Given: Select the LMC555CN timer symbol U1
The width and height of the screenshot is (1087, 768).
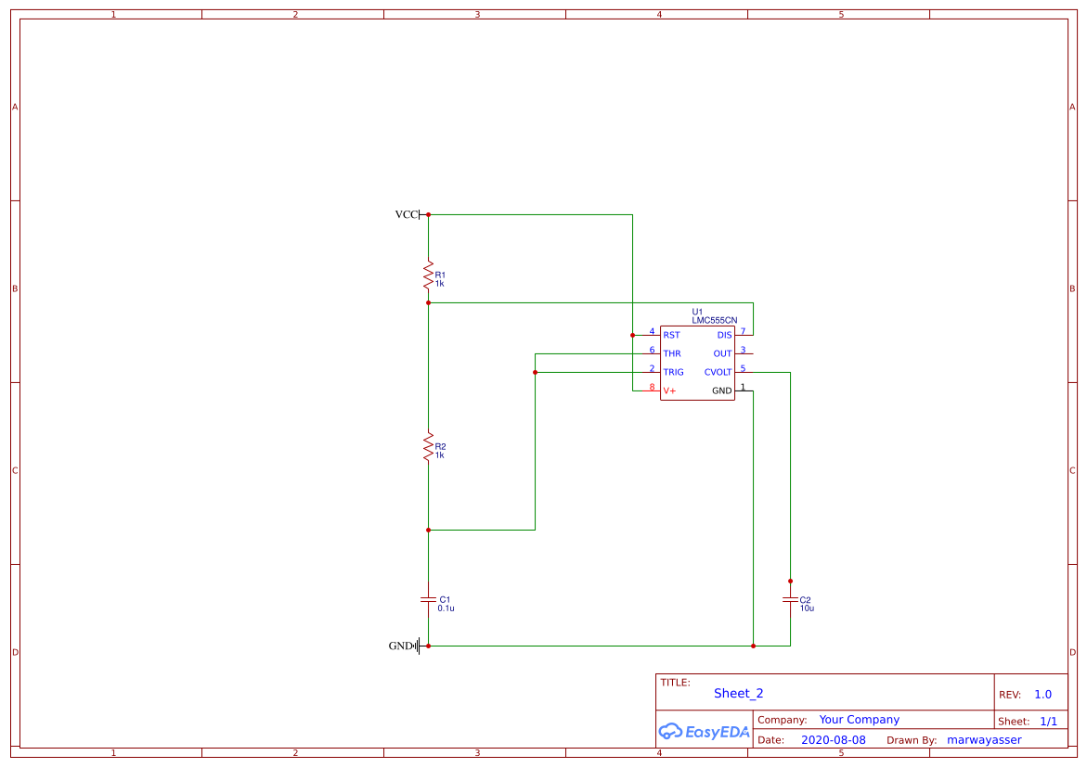Looking at the screenshot, I should [x=697, y=362].
